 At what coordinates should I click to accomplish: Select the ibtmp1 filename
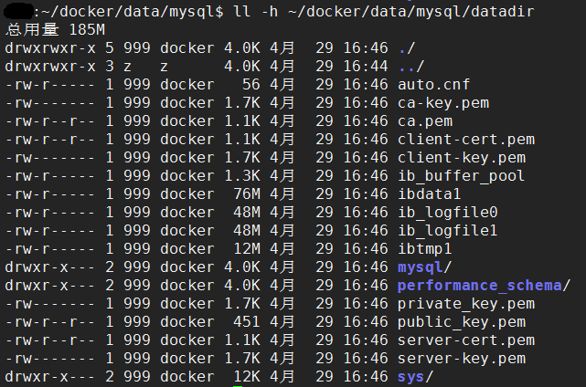point(424,249)
